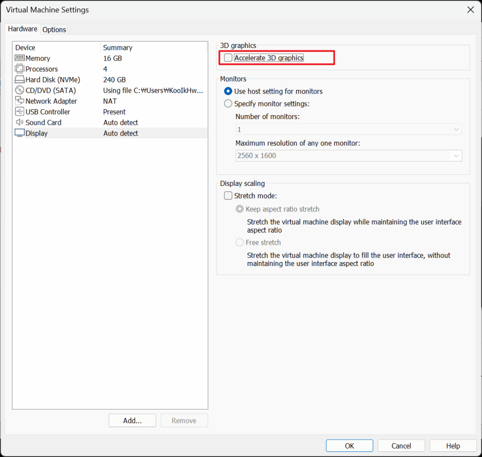Click the Memory device icon
The image size is (482, 457).
pos(20,58)
